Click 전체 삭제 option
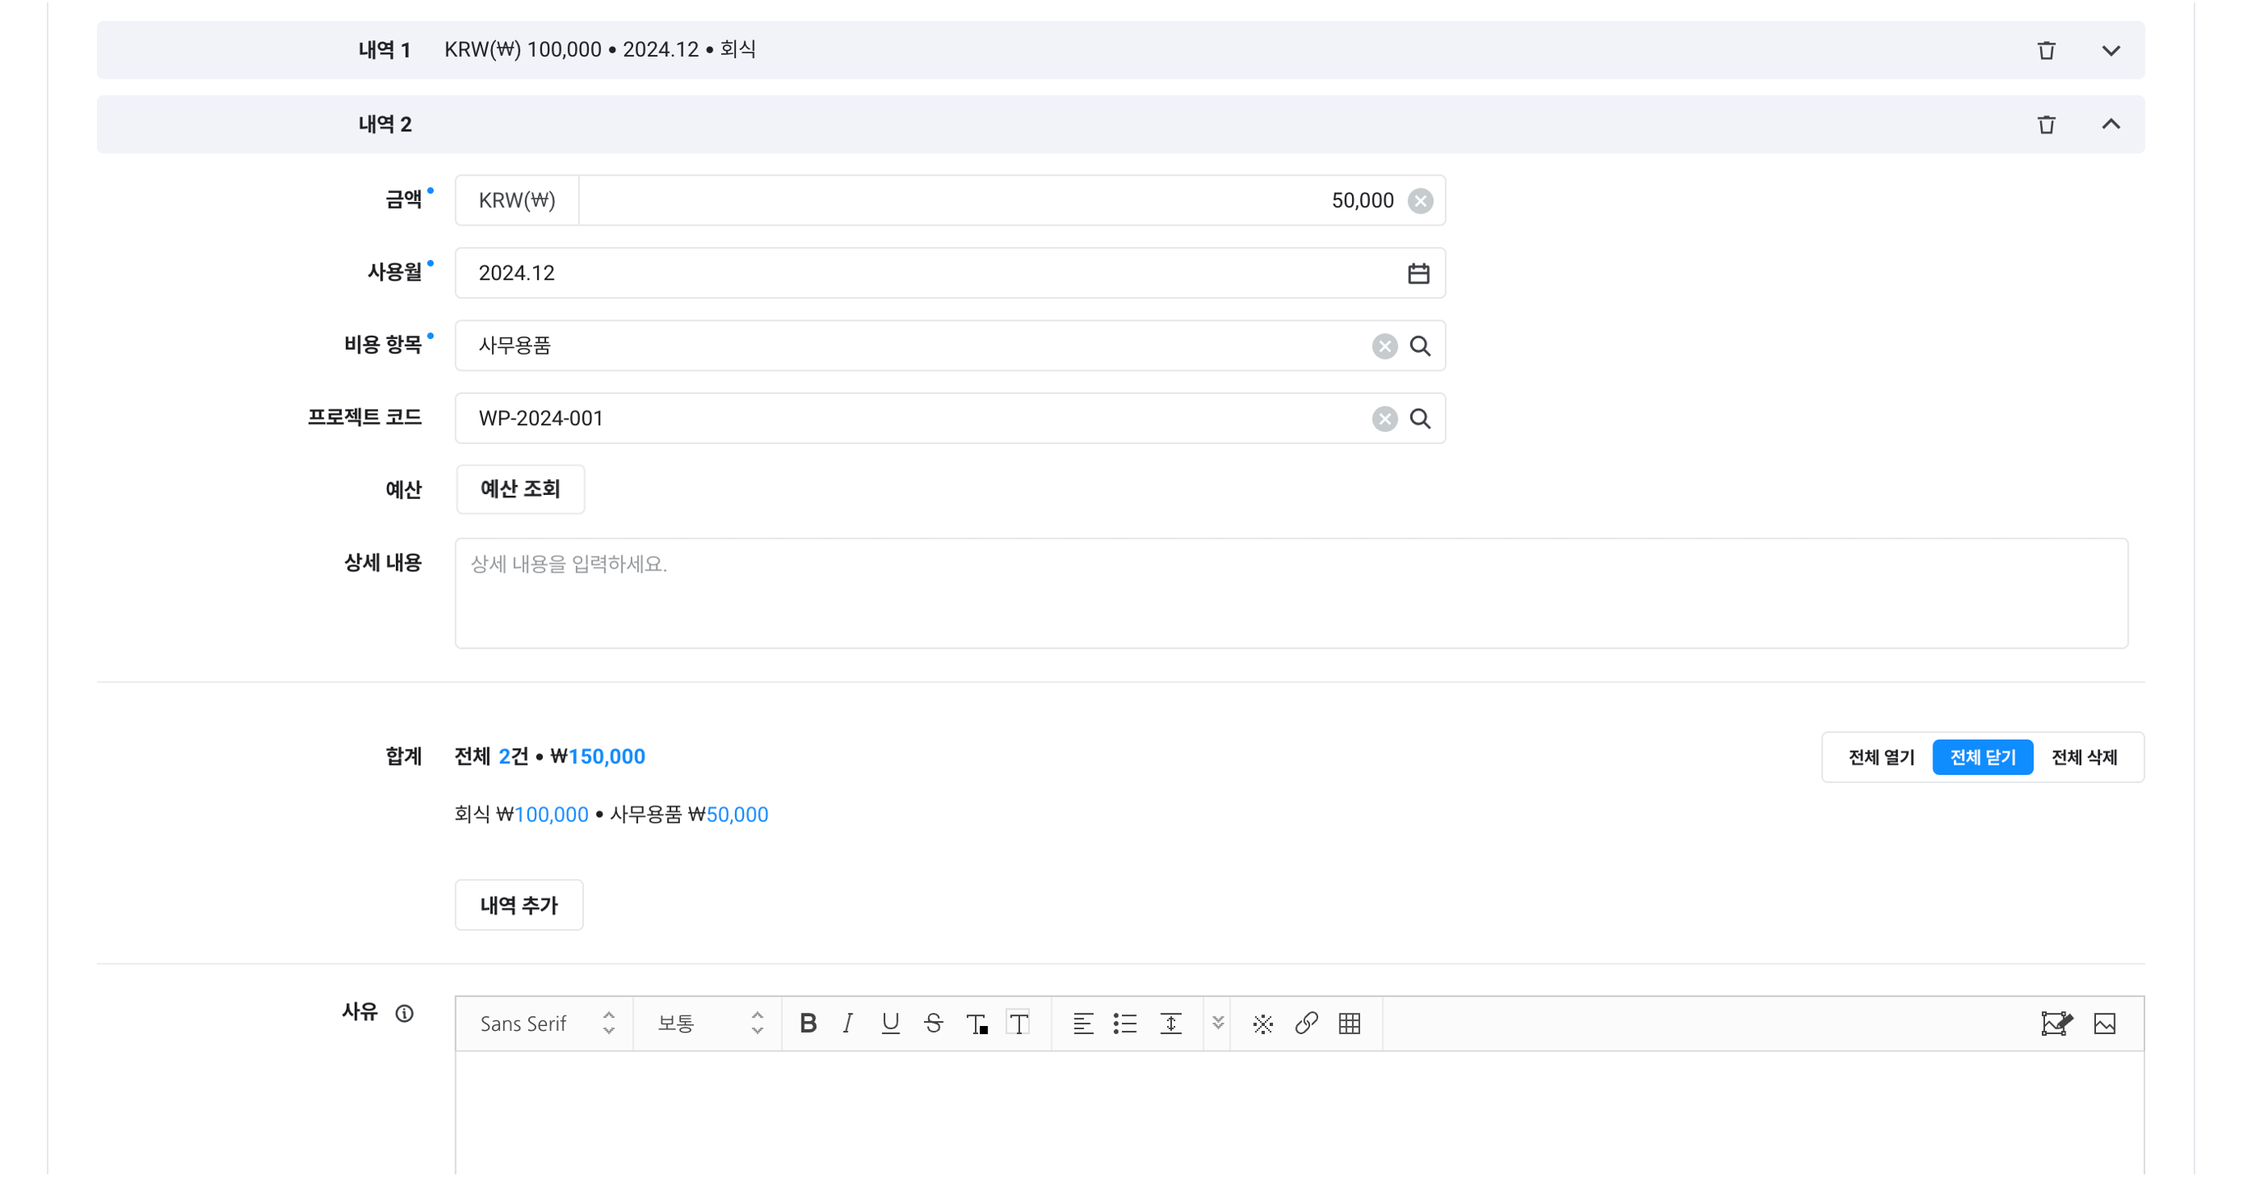2243x1177 pixels. (2084, 758)
